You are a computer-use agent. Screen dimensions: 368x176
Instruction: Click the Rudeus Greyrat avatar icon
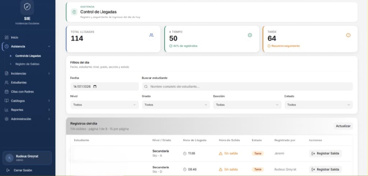pos(9,158)
